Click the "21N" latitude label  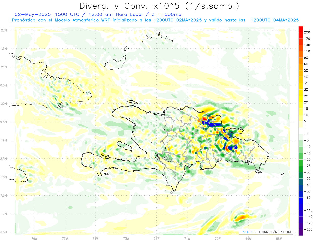coord(4,67)
